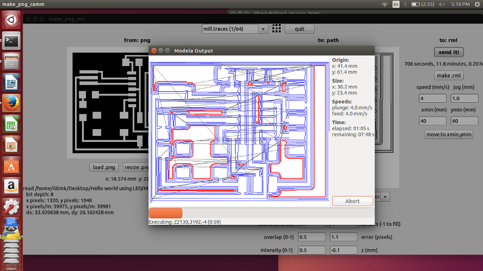
Task: Click the overlap (0-1) field
Action: click(312, 237)
